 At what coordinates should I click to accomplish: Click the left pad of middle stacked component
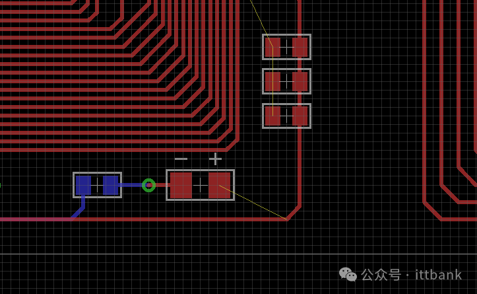click(272, 81)
